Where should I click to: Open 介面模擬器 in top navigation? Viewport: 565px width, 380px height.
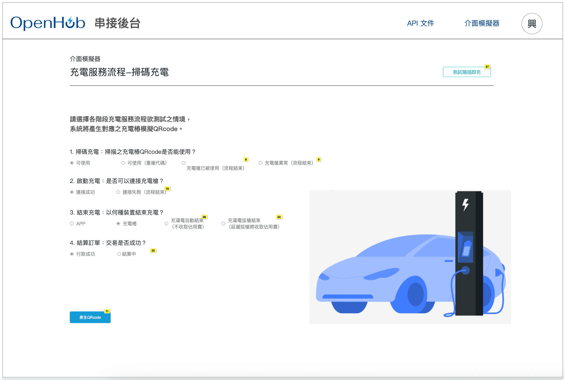point(481,23)
